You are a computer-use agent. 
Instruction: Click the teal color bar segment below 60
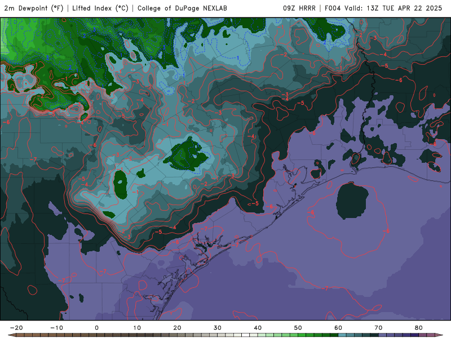[342, 335]
